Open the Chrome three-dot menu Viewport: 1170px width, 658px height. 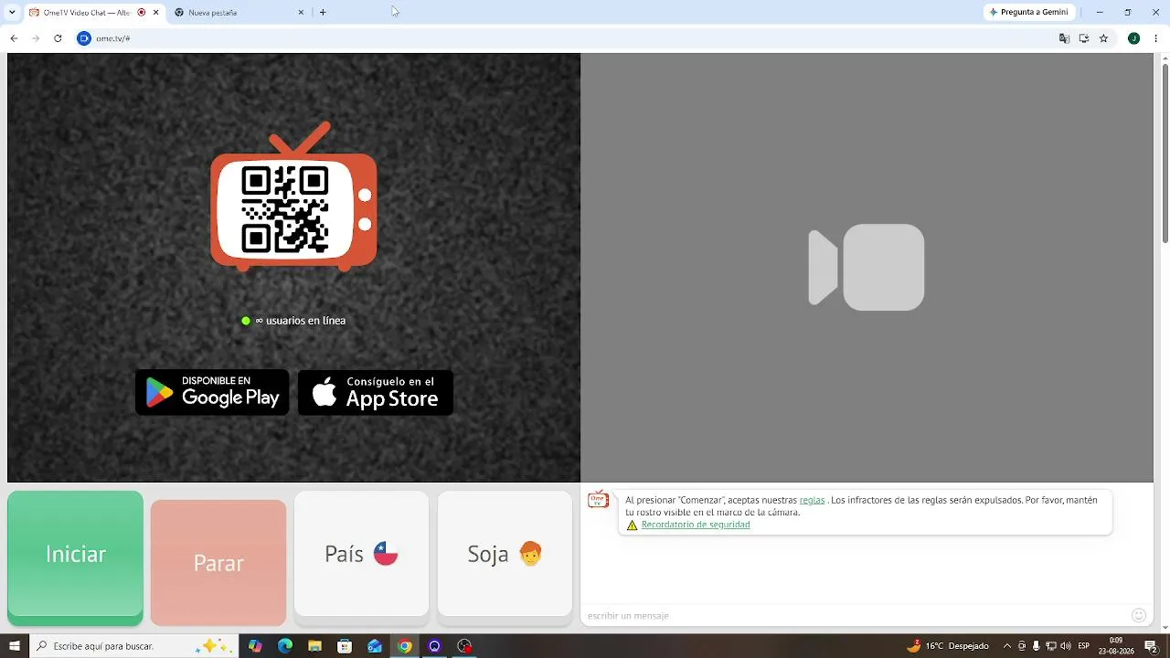pos(1156,38)
